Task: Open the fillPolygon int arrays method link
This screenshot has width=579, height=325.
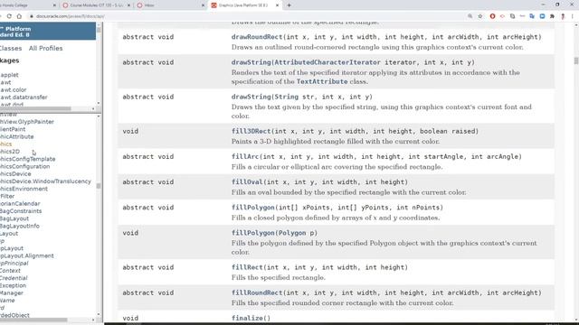Action: pyautogui.click(x=253, y=208)
